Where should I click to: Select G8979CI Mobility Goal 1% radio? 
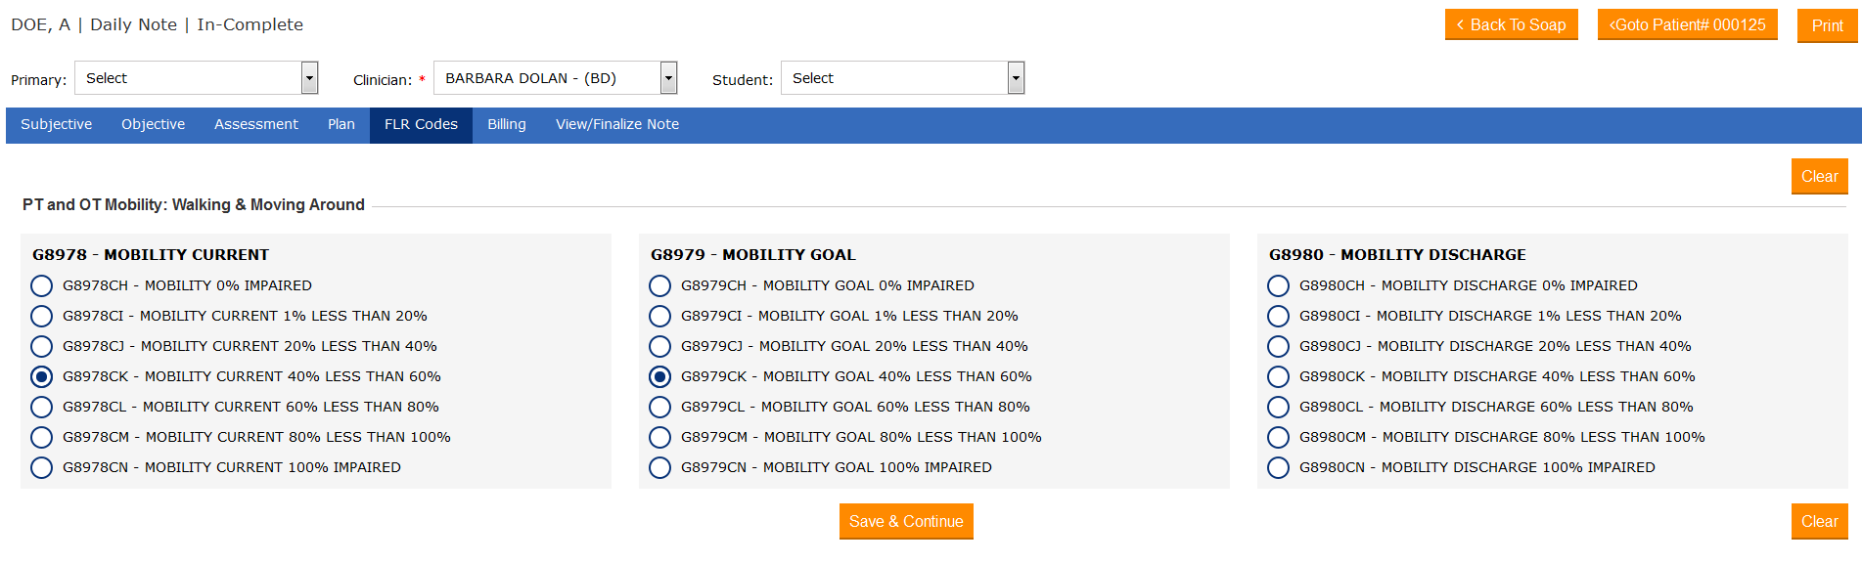click(660, 316)
